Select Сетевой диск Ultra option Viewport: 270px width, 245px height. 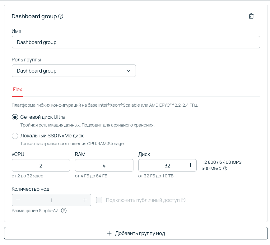pos(15,117)
